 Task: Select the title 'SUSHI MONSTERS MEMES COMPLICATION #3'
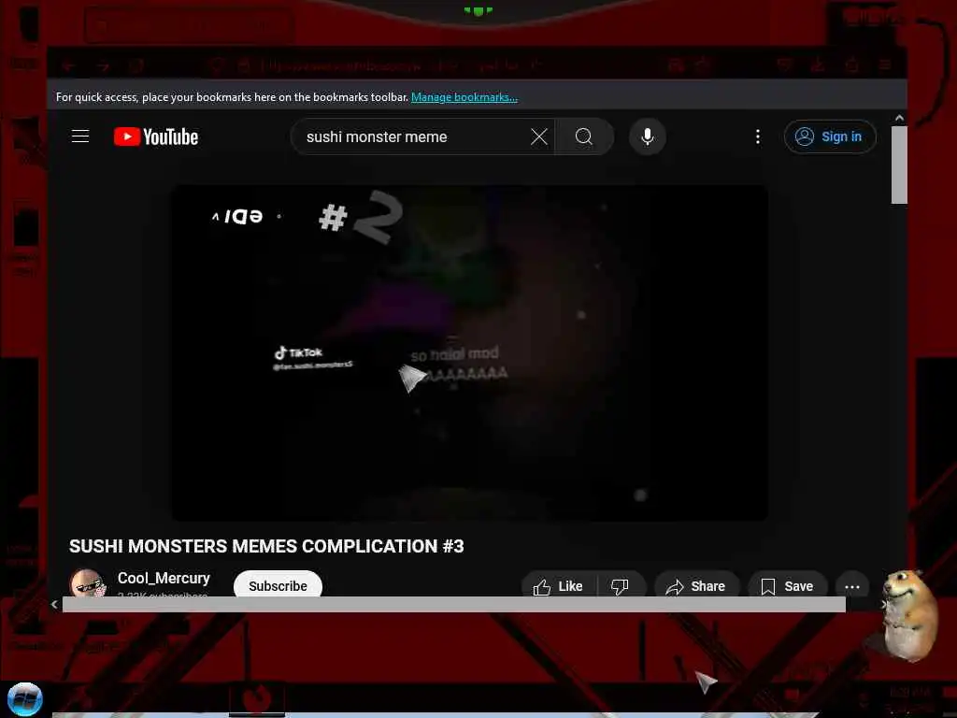(x=266, y=546)
